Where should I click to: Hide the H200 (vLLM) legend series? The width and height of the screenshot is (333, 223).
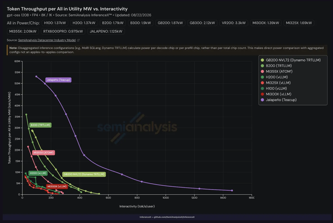(274, 77)
